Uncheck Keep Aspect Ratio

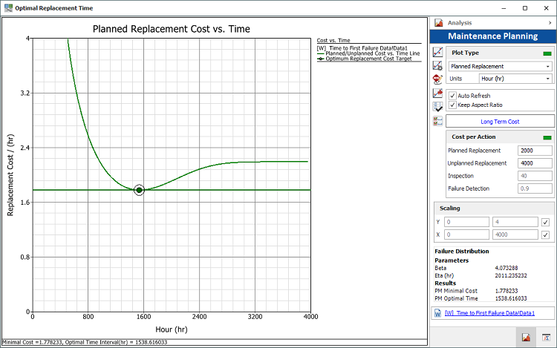click(x=453, y=105)
